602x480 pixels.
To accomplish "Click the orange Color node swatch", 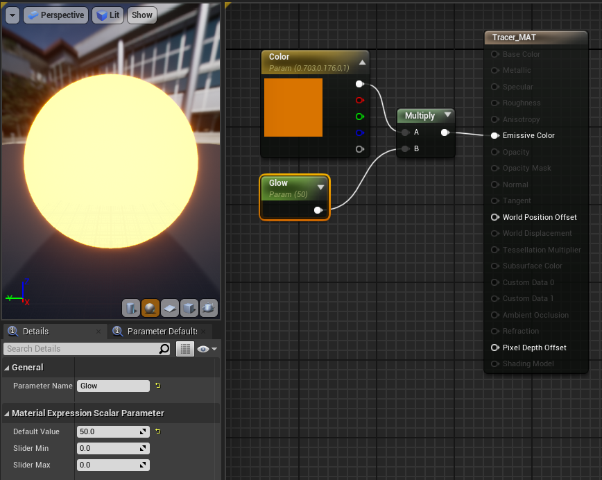I will pos(293,108).
